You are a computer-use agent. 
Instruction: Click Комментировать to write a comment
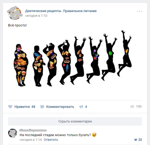[60, 107]
